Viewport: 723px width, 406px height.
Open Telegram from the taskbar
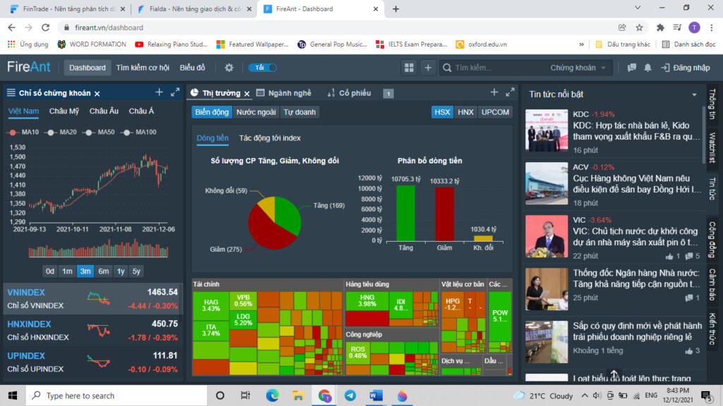click(x=350, y=395)
